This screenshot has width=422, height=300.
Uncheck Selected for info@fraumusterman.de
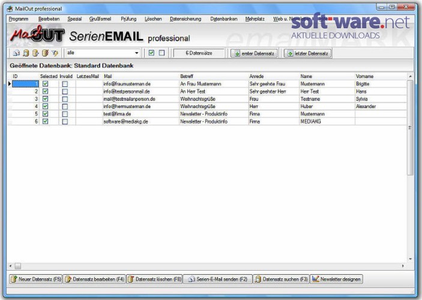point(46,84)
